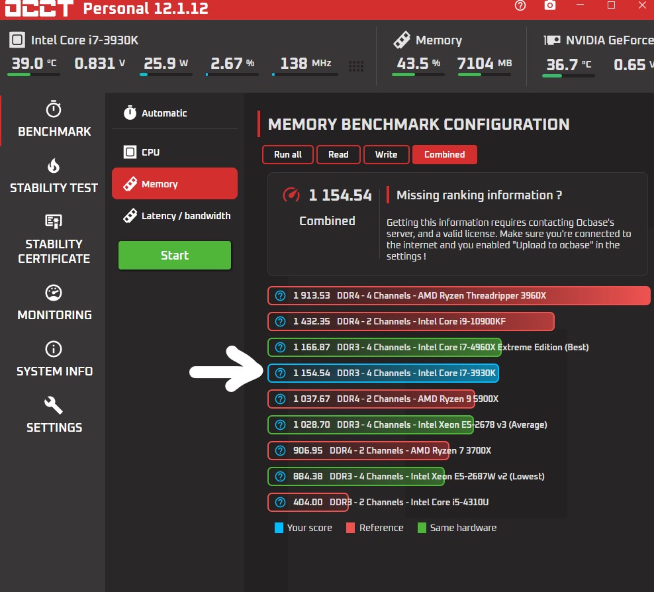654x592 pixels.
Task: Select the 1 913.53 Threadripper 3960X result bar
Action: pos(459,295)
